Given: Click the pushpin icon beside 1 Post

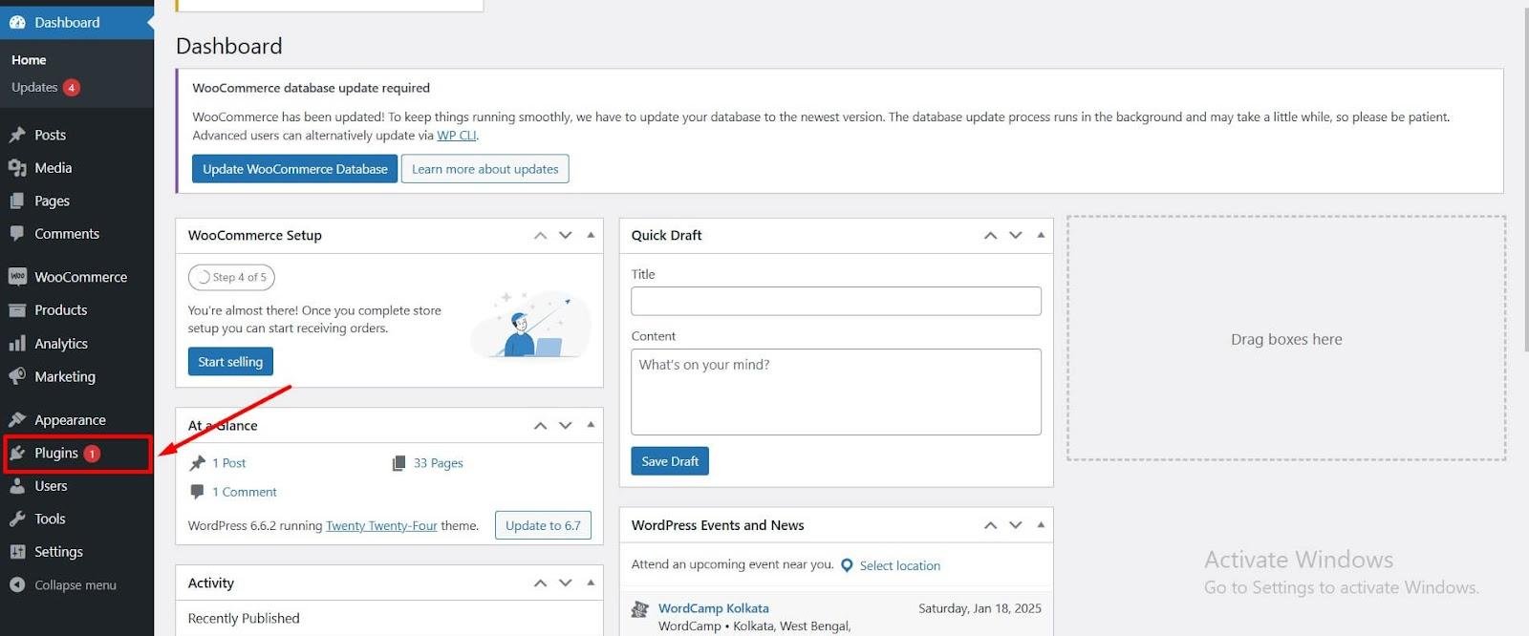Looking at the screenshot, I should (x=197, y=463).
